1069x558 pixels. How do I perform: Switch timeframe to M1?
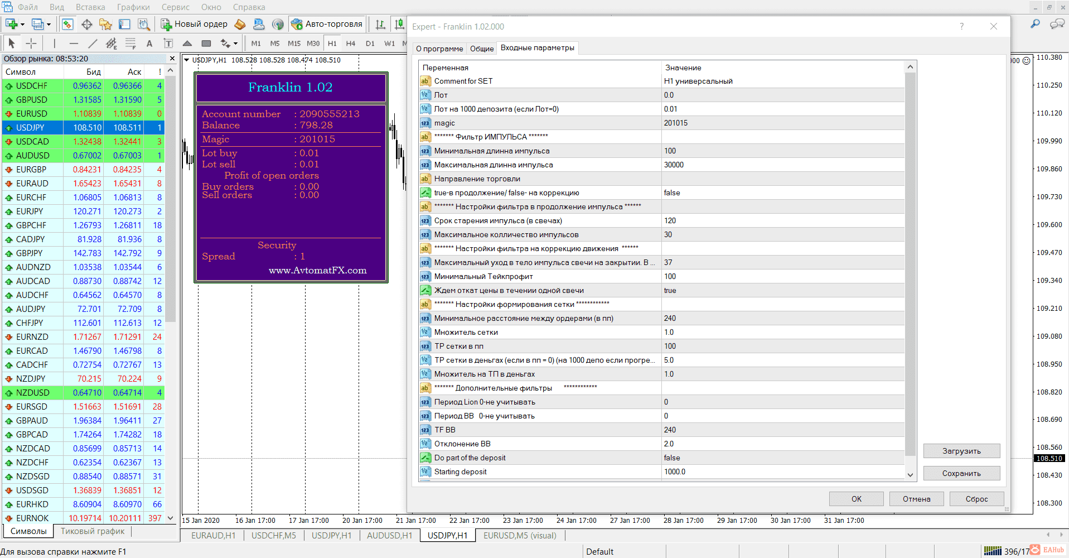tap(256, 44)
